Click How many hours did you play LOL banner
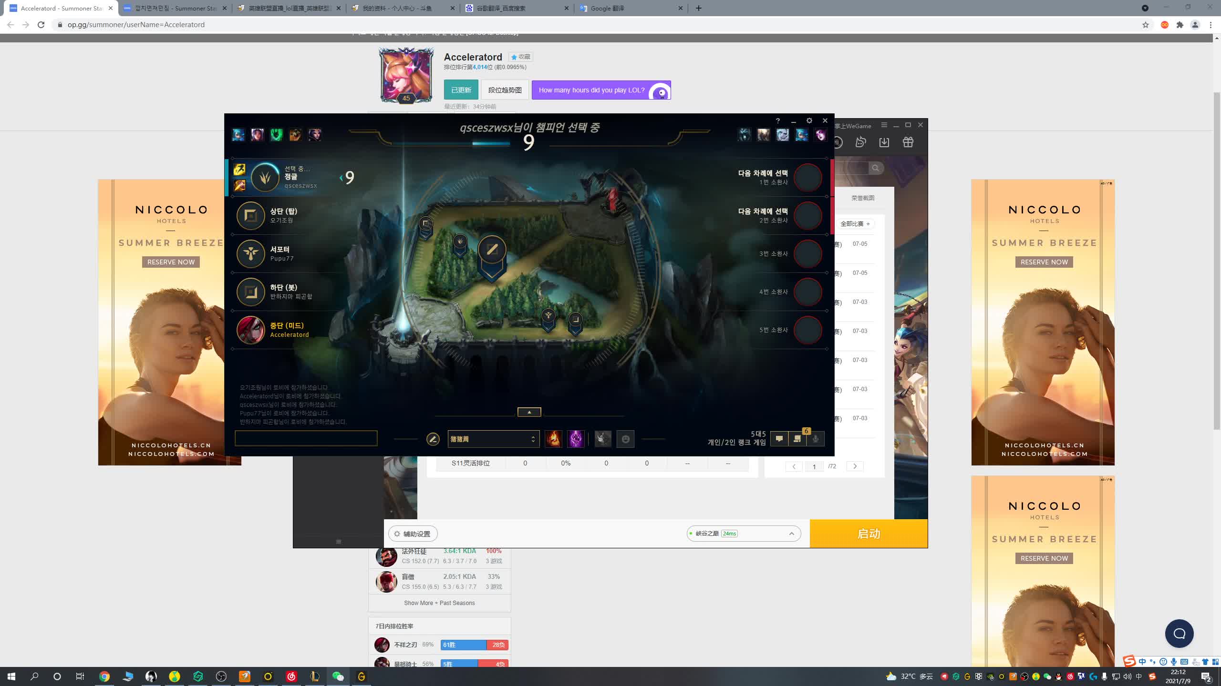 [601, 90]
